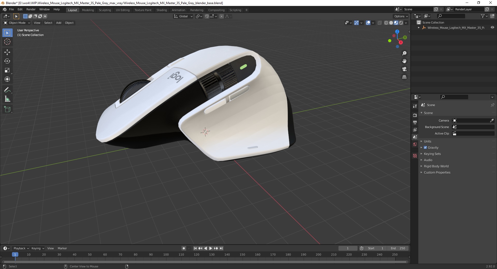
Task: Open the View Layer properties tab
Action: point(415,130)
